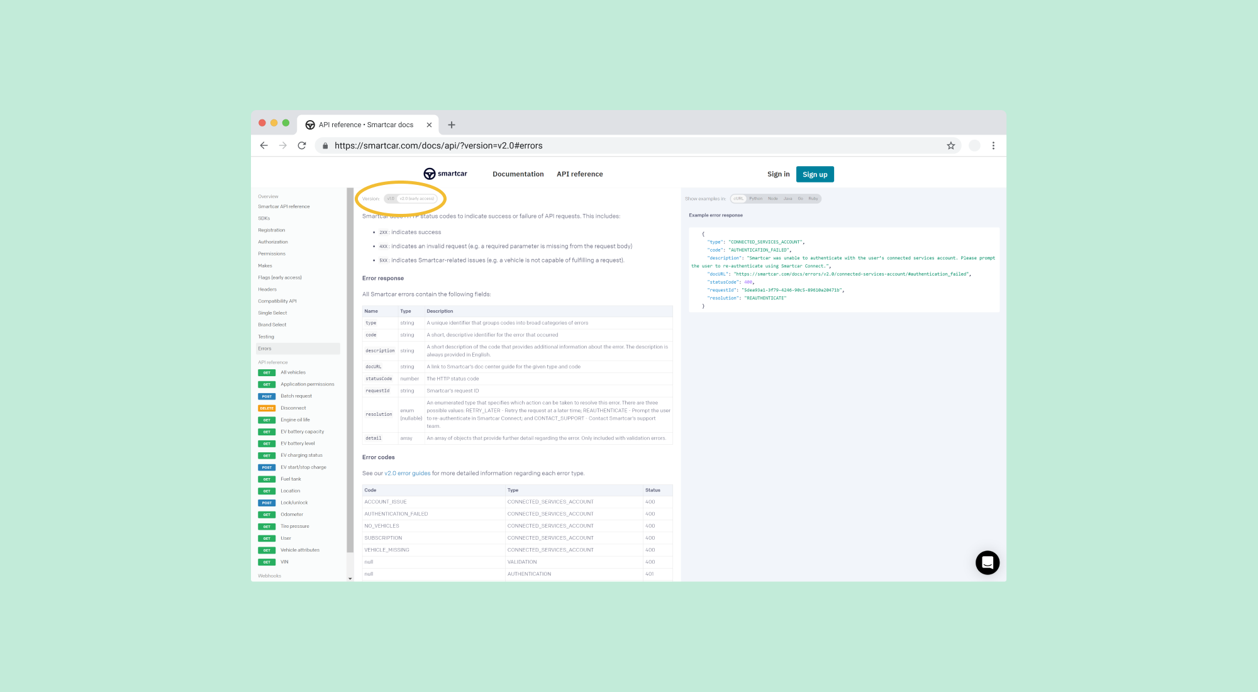1258x692 pixels.
Task: Click the Smartcar logo in header
Action: click(x=445, y=174)
